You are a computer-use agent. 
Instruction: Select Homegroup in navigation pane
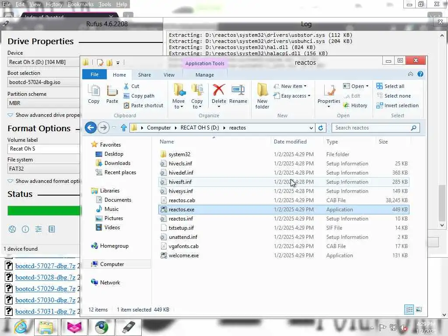pos(110,246)
